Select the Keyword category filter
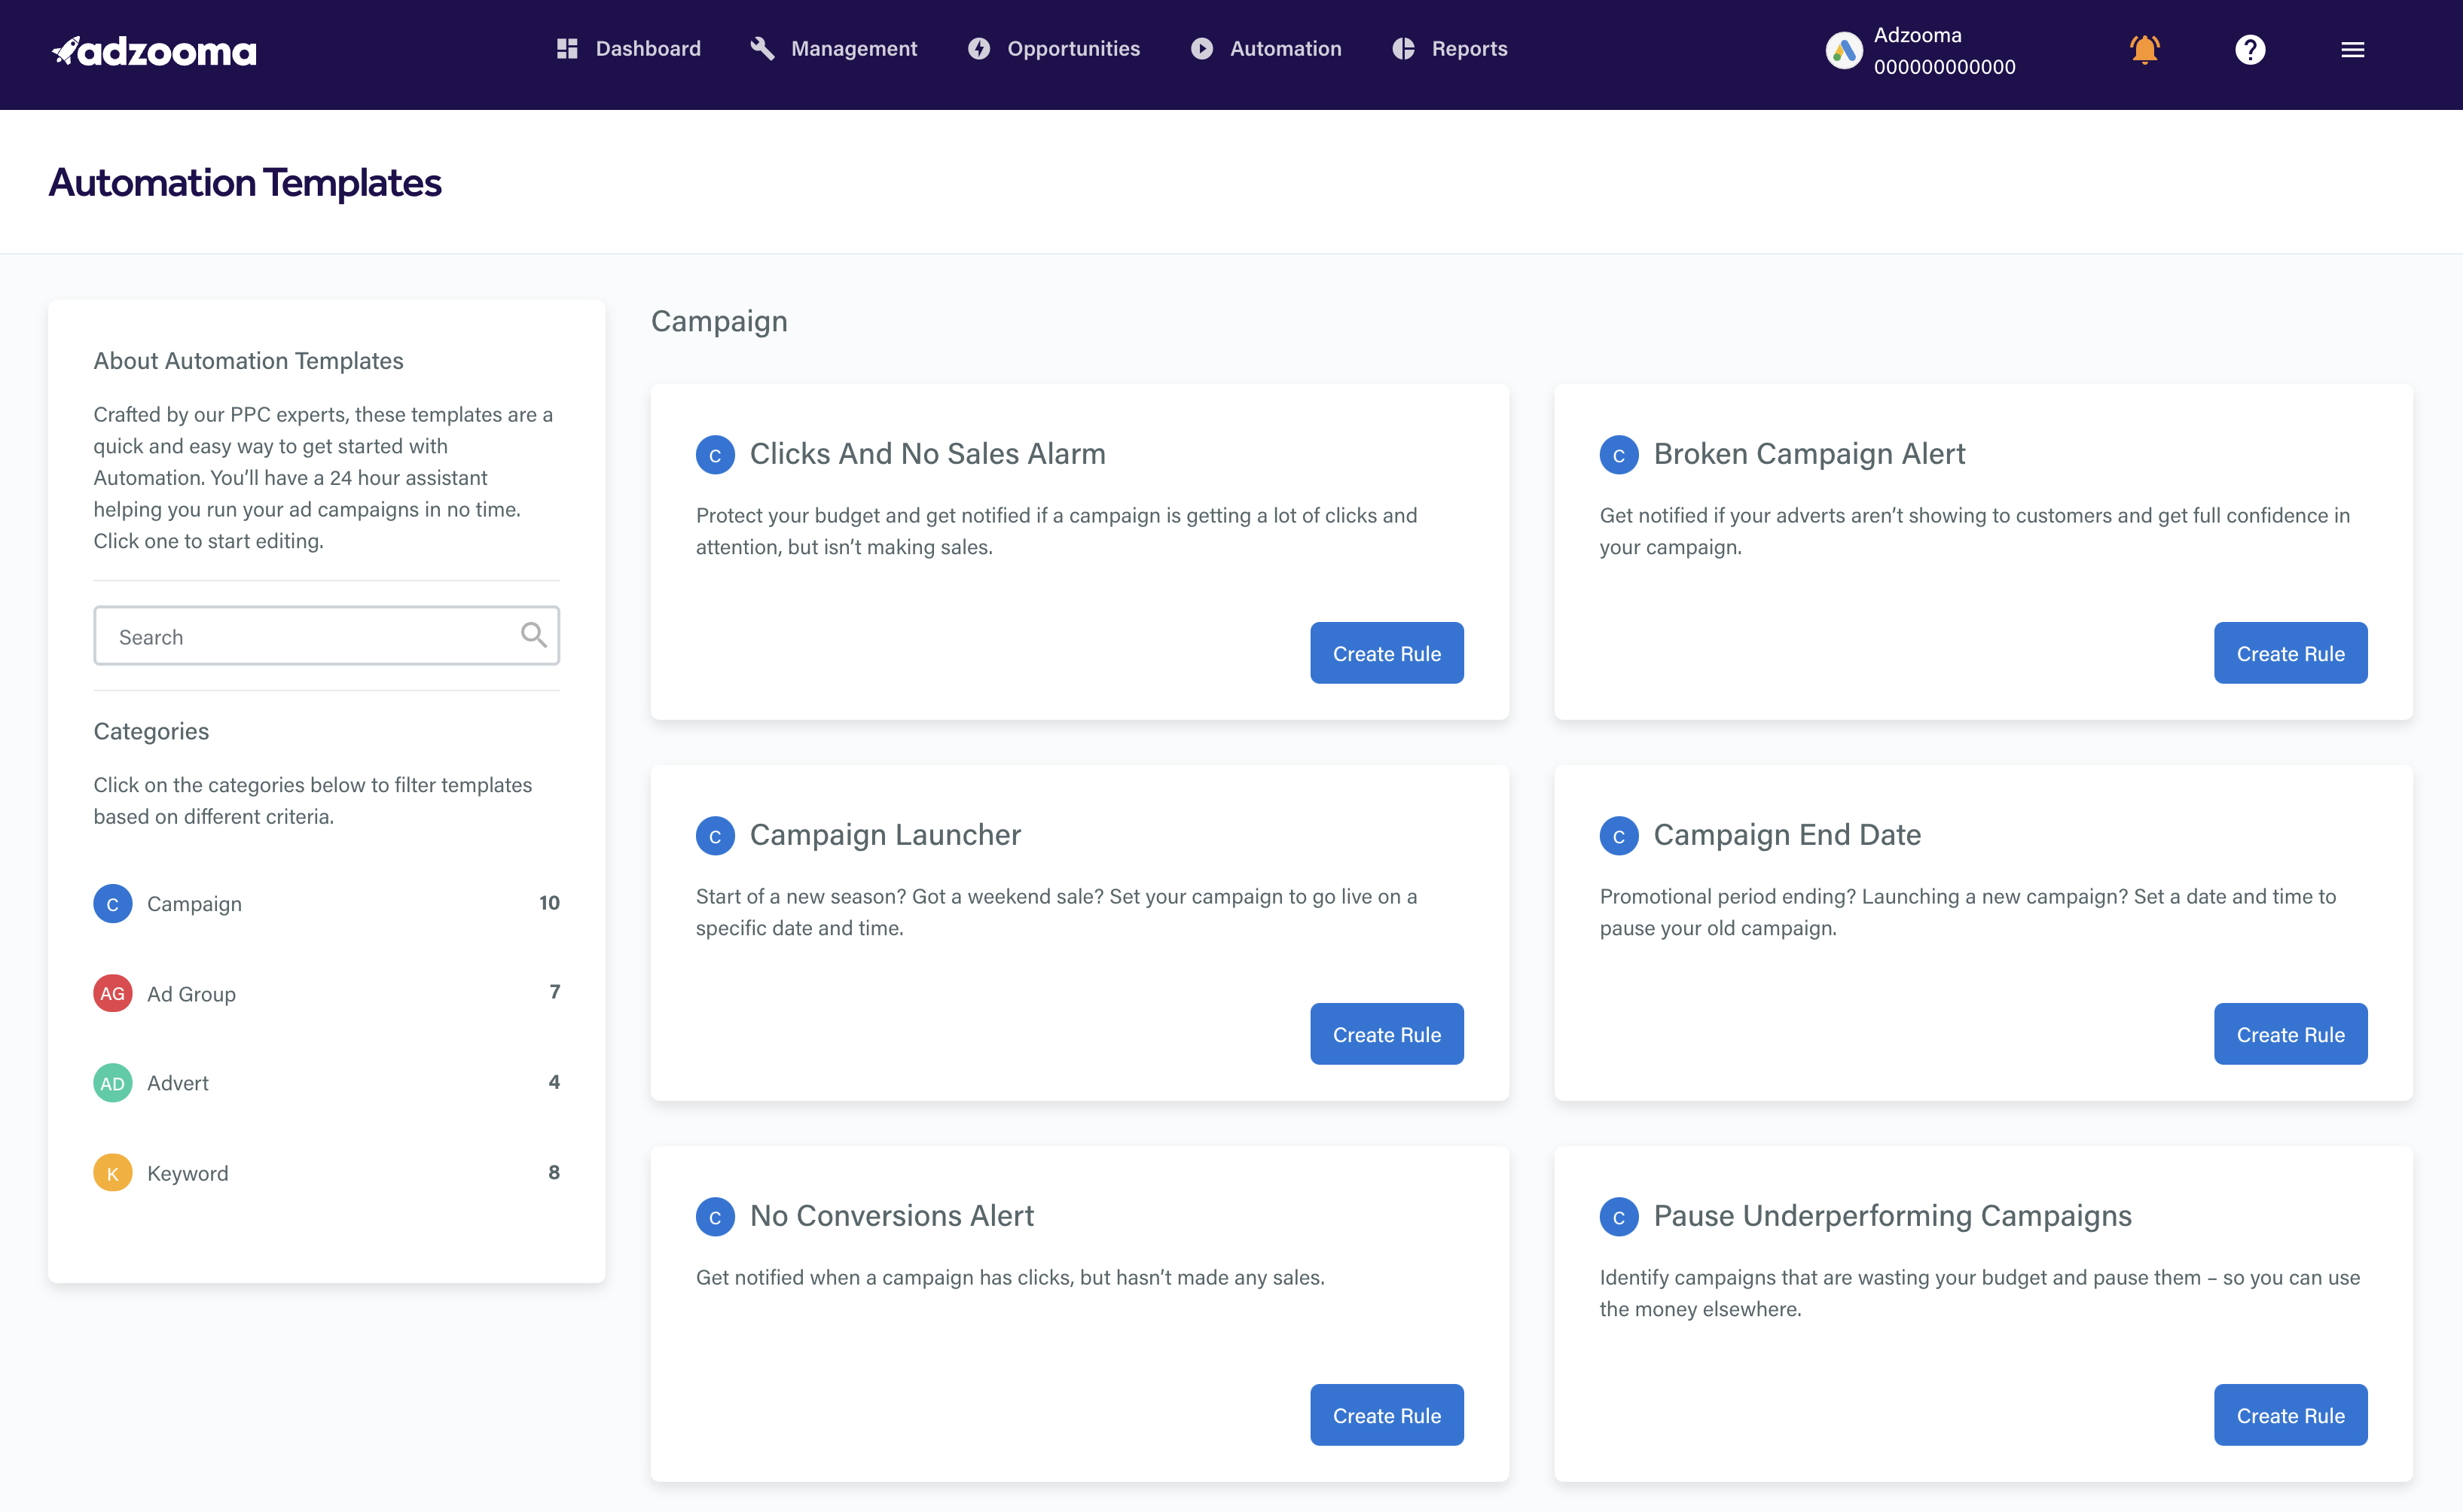The image size is (2463, 1512). pyautogui.click(x=188, y=1171)
